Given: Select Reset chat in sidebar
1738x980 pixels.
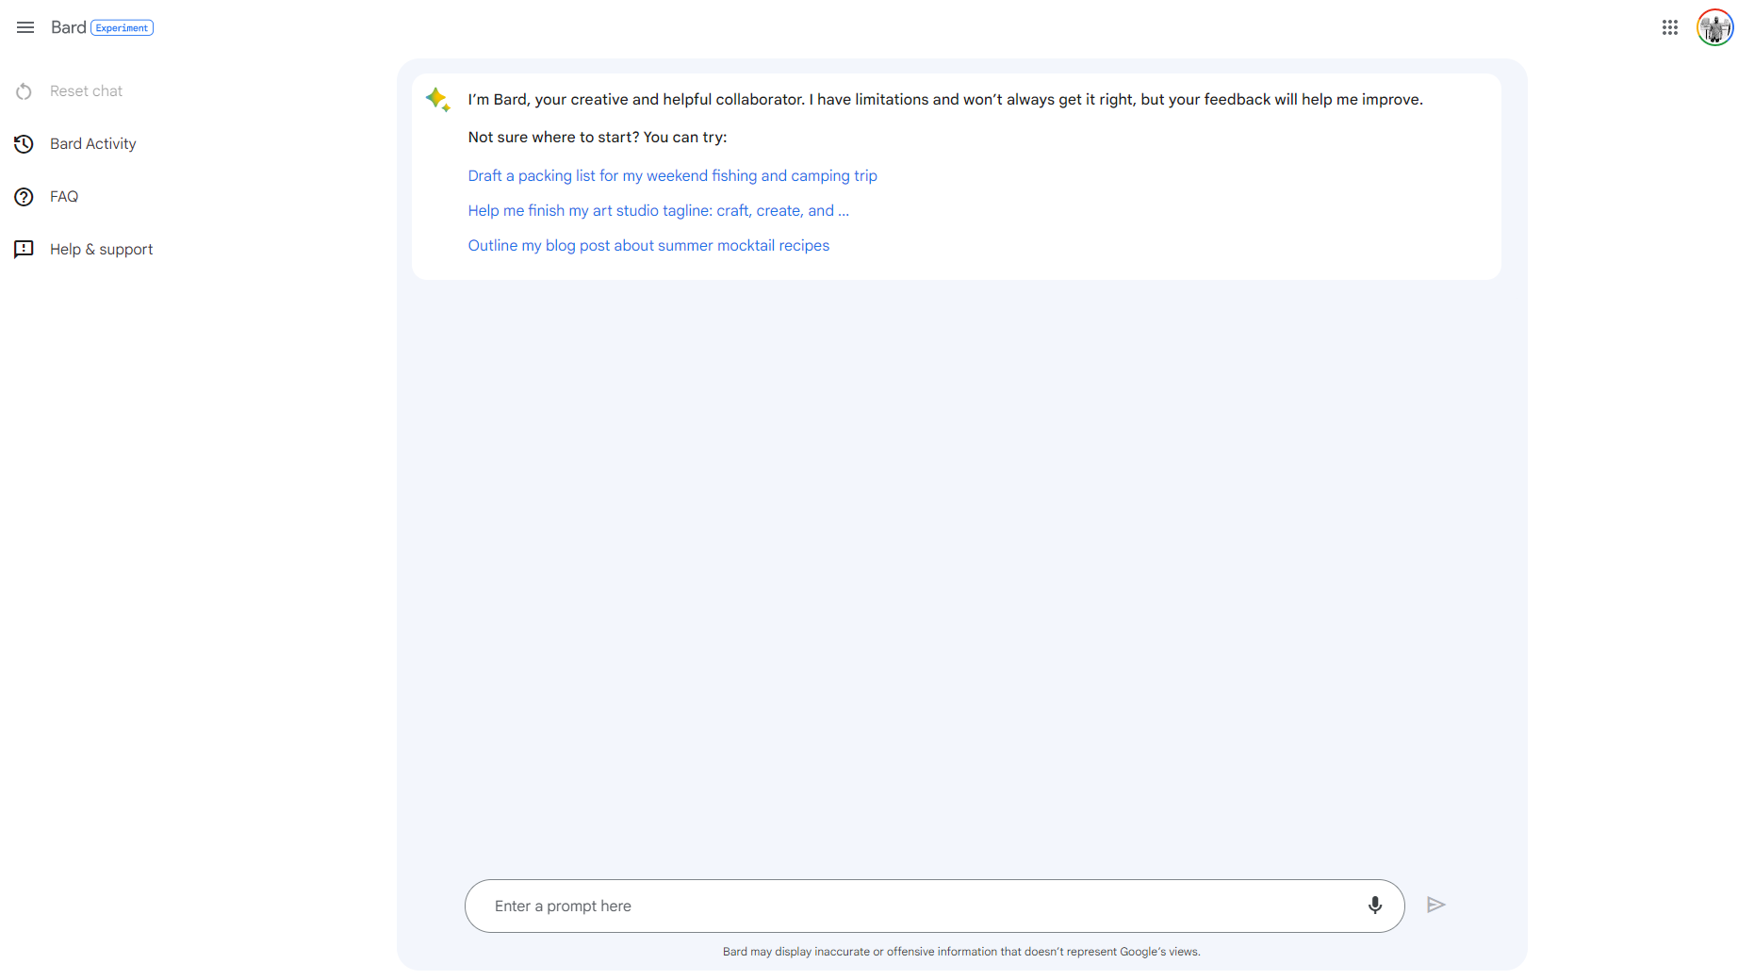Looking at the screenshot, I should coord(86,91).
